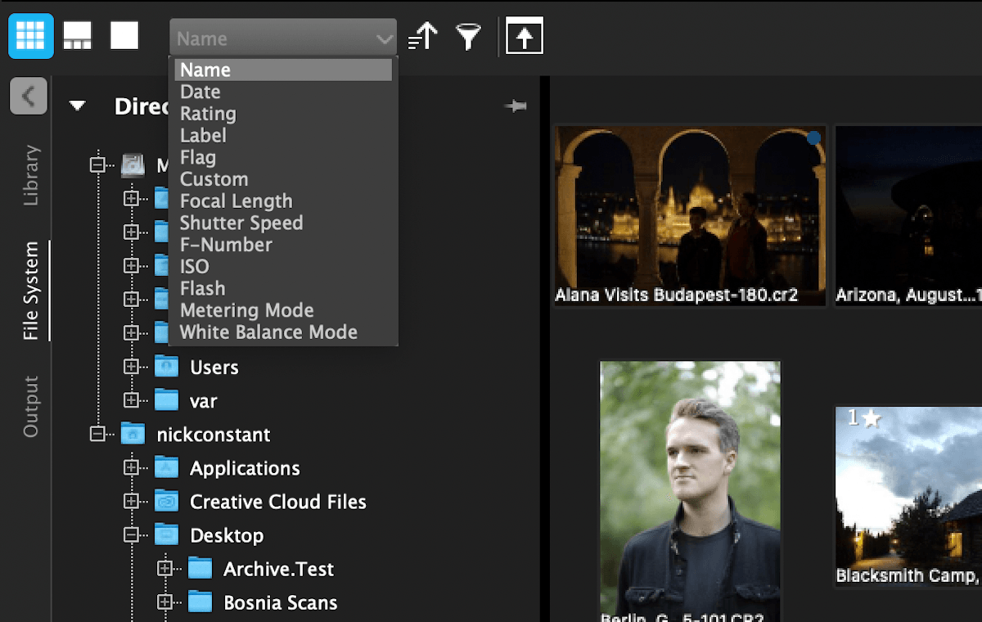Collapse the nickconstant folder

click(98, 434)
